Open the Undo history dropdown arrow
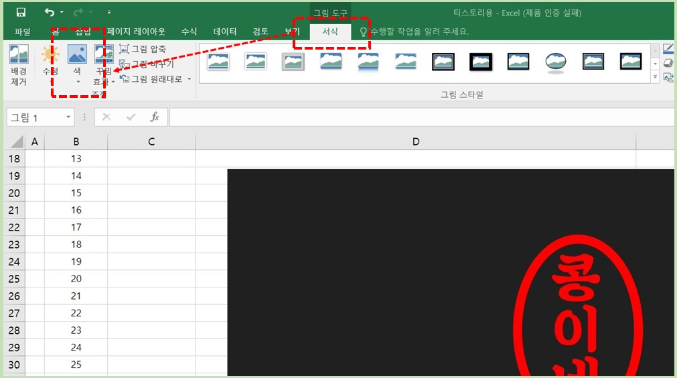This screenshot has width=677, height=378. (x=62, y=12)
